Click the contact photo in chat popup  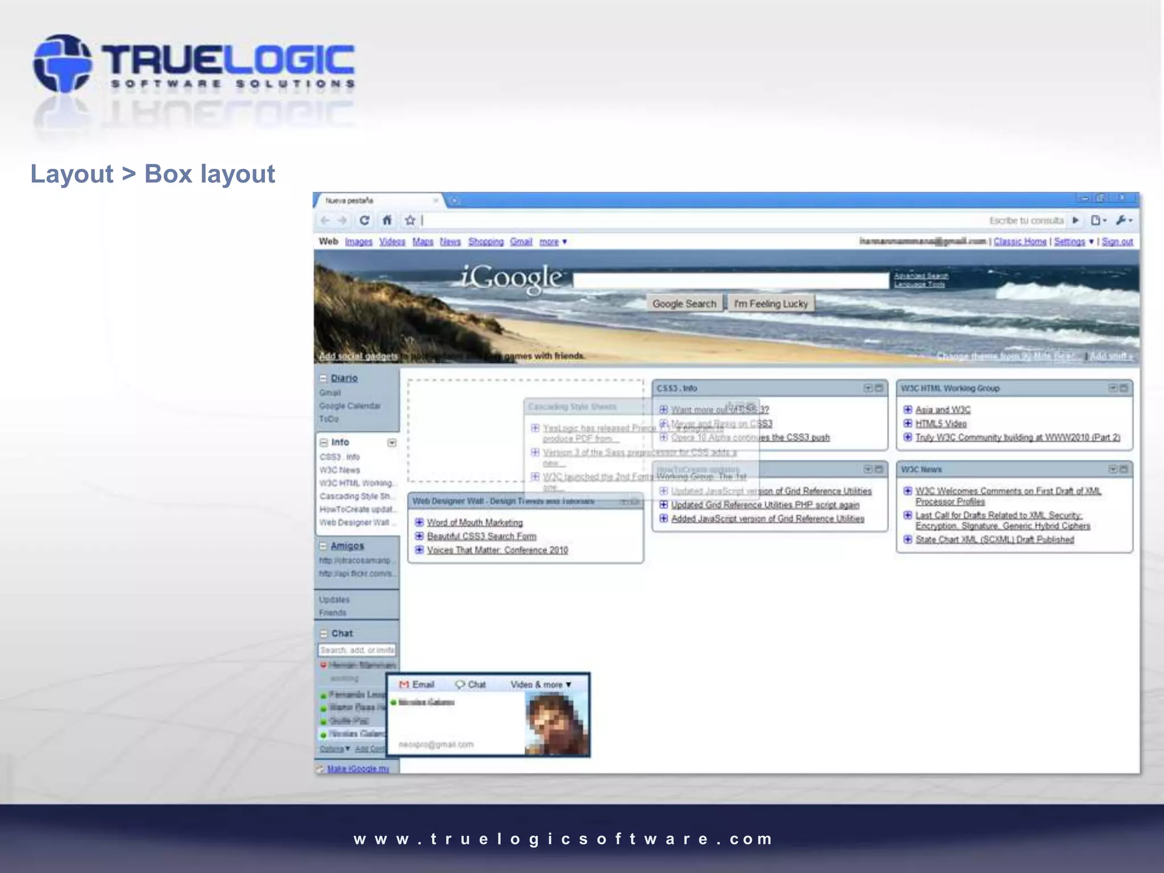click(x=555, y=723)
